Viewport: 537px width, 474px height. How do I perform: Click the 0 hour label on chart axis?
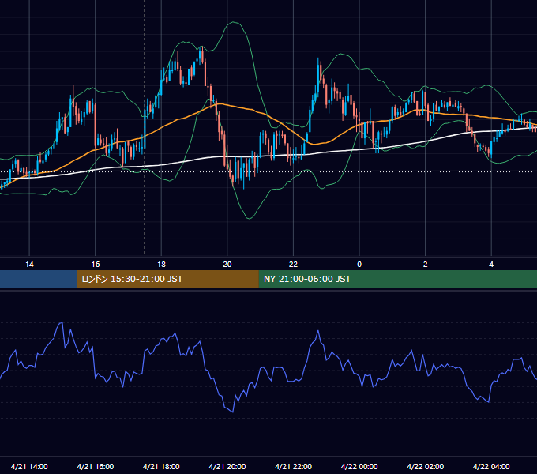[359, 265]
